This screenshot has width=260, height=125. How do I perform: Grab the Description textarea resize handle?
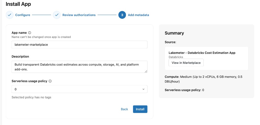click(146, 71)
